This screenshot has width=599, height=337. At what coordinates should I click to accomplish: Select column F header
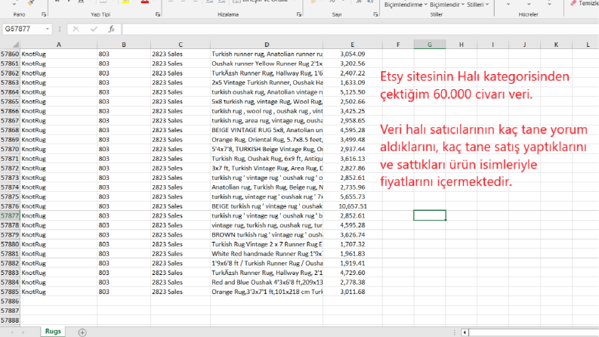coord(398,45)
